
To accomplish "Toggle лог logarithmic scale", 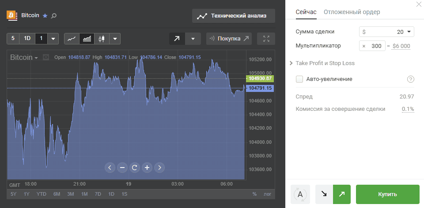I will point(268,194).
